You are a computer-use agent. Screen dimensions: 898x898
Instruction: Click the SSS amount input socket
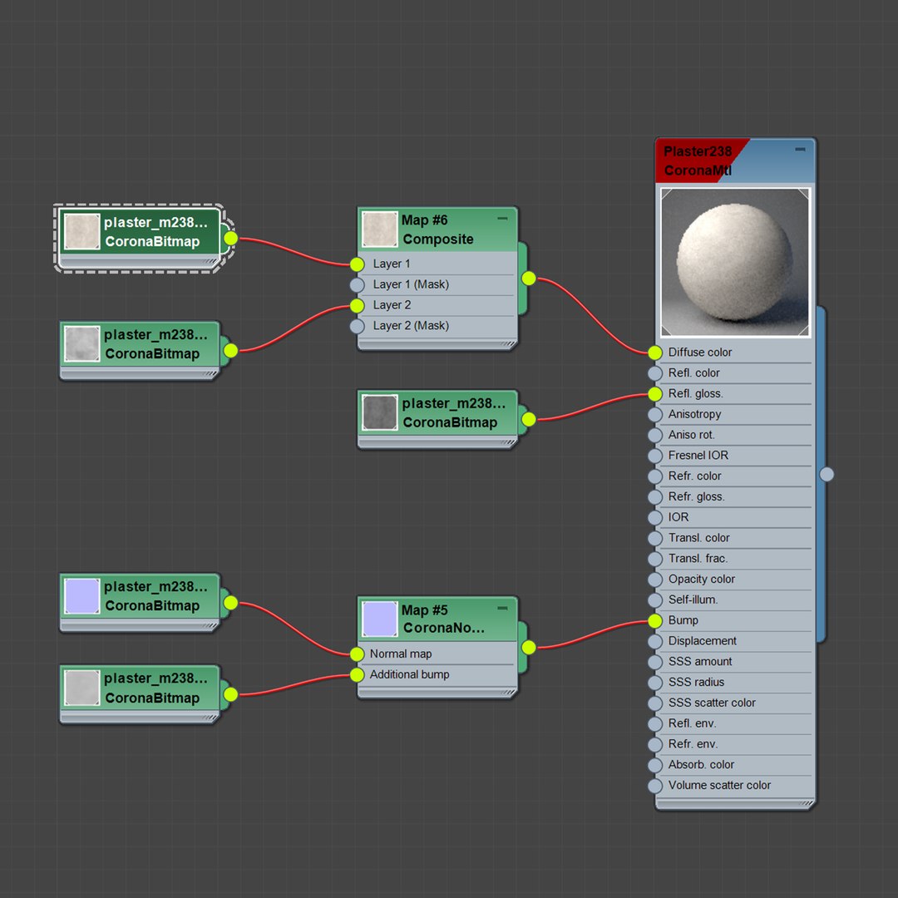[x=655, y=662]
